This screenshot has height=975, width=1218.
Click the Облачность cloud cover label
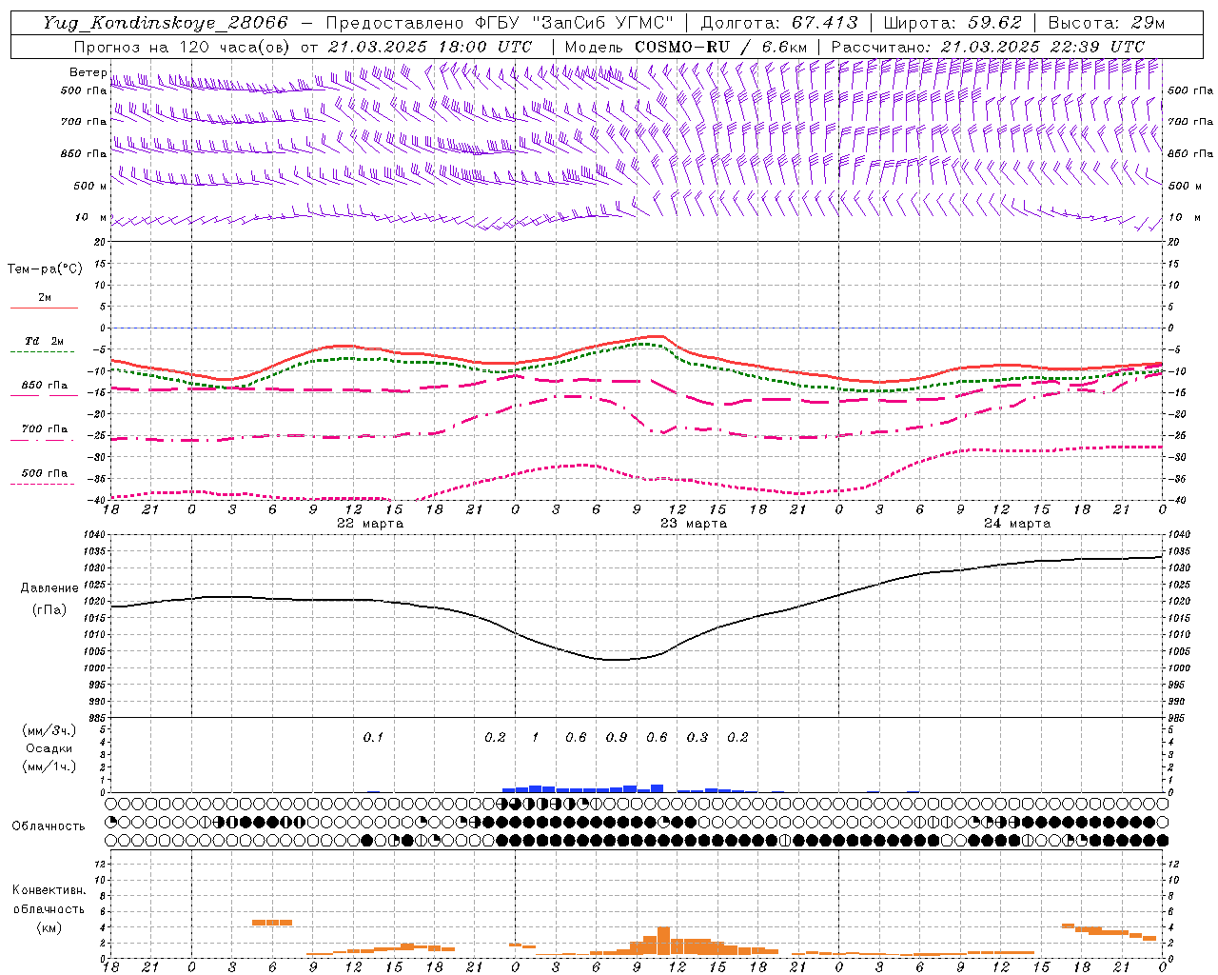click(49, 826)
